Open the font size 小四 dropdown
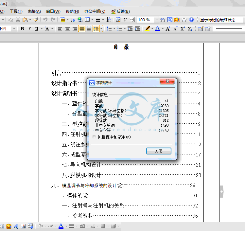The width and height of the screenshot is (245, 231). point(14,29)
